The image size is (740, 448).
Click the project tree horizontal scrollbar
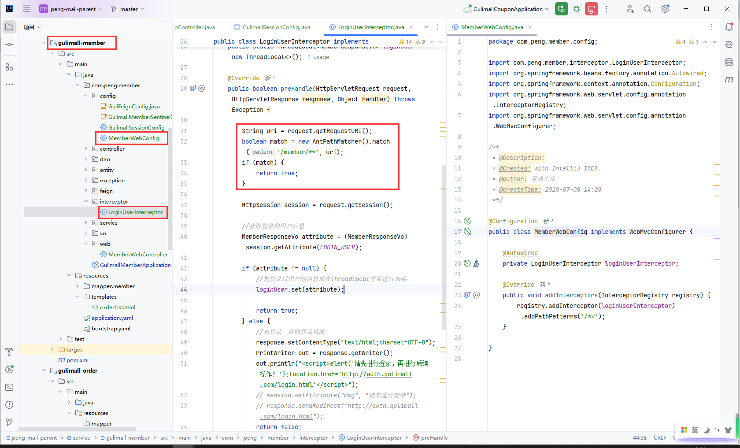77,429
